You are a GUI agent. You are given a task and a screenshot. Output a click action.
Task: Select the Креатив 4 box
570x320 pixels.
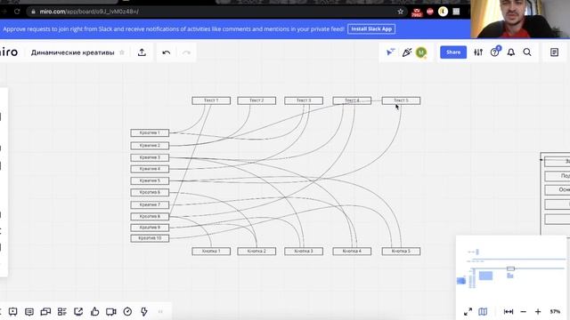pyautogui.click(x=150, y=169)
